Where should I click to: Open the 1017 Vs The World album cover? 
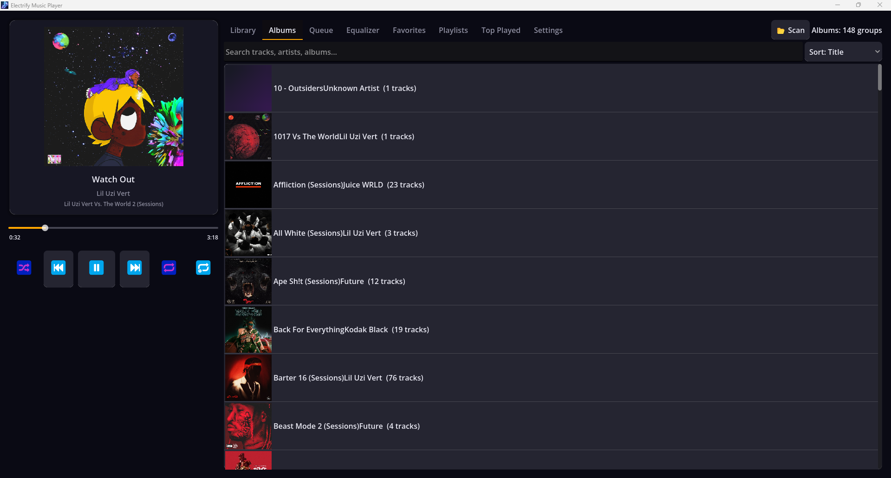click(248, 136)
